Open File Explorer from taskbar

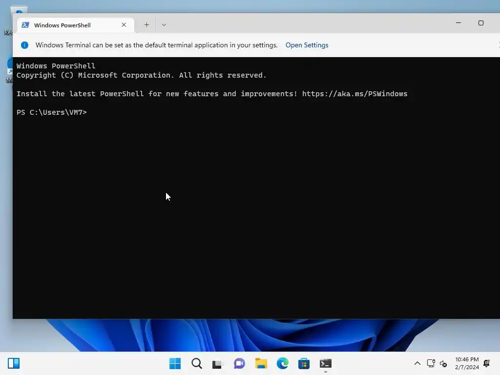[261, 363]
